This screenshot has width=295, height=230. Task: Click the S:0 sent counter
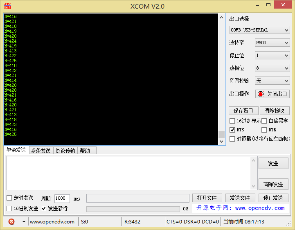[x=84, y=222]
